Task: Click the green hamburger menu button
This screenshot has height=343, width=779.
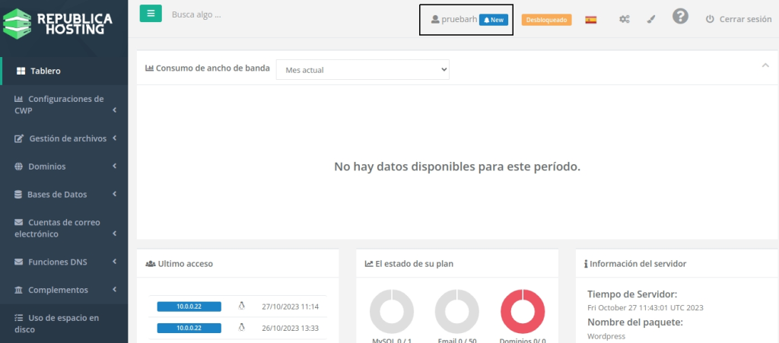Action: point(151,14)
